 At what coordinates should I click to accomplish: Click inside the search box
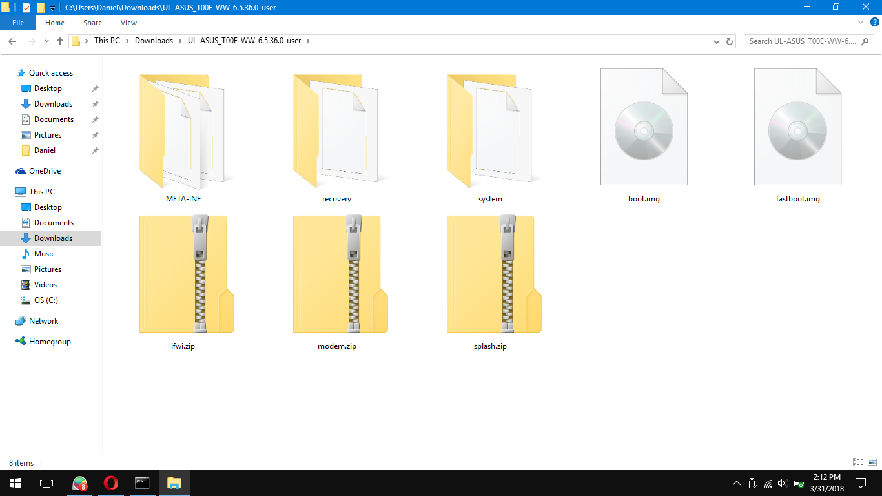tap(804, 41)
